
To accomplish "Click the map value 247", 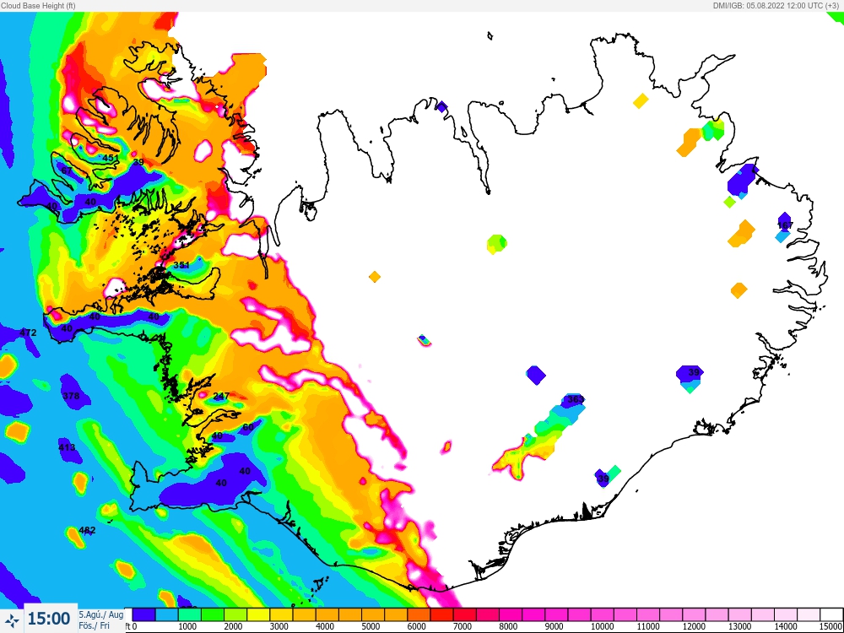I will [x=221, y=396].
